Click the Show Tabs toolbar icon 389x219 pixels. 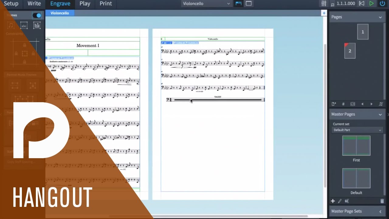pos(239,4)
